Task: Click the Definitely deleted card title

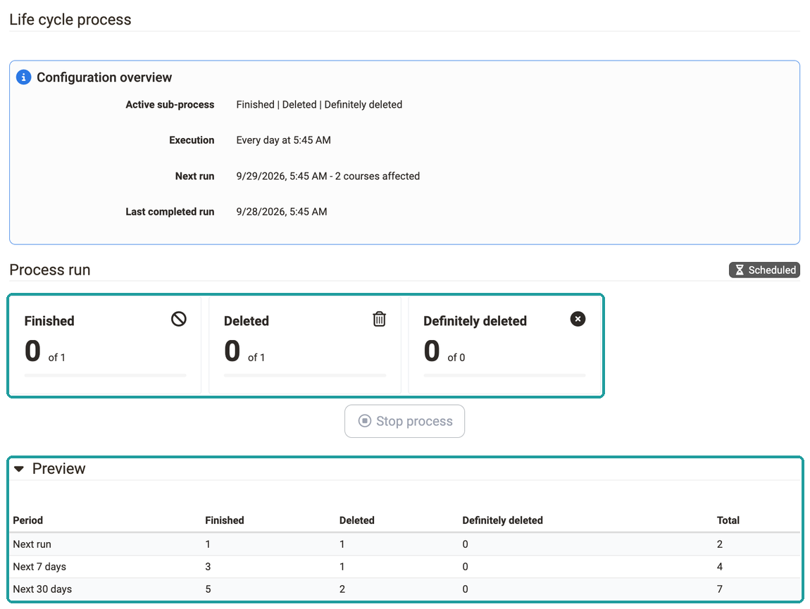Action: click(475, 321)
